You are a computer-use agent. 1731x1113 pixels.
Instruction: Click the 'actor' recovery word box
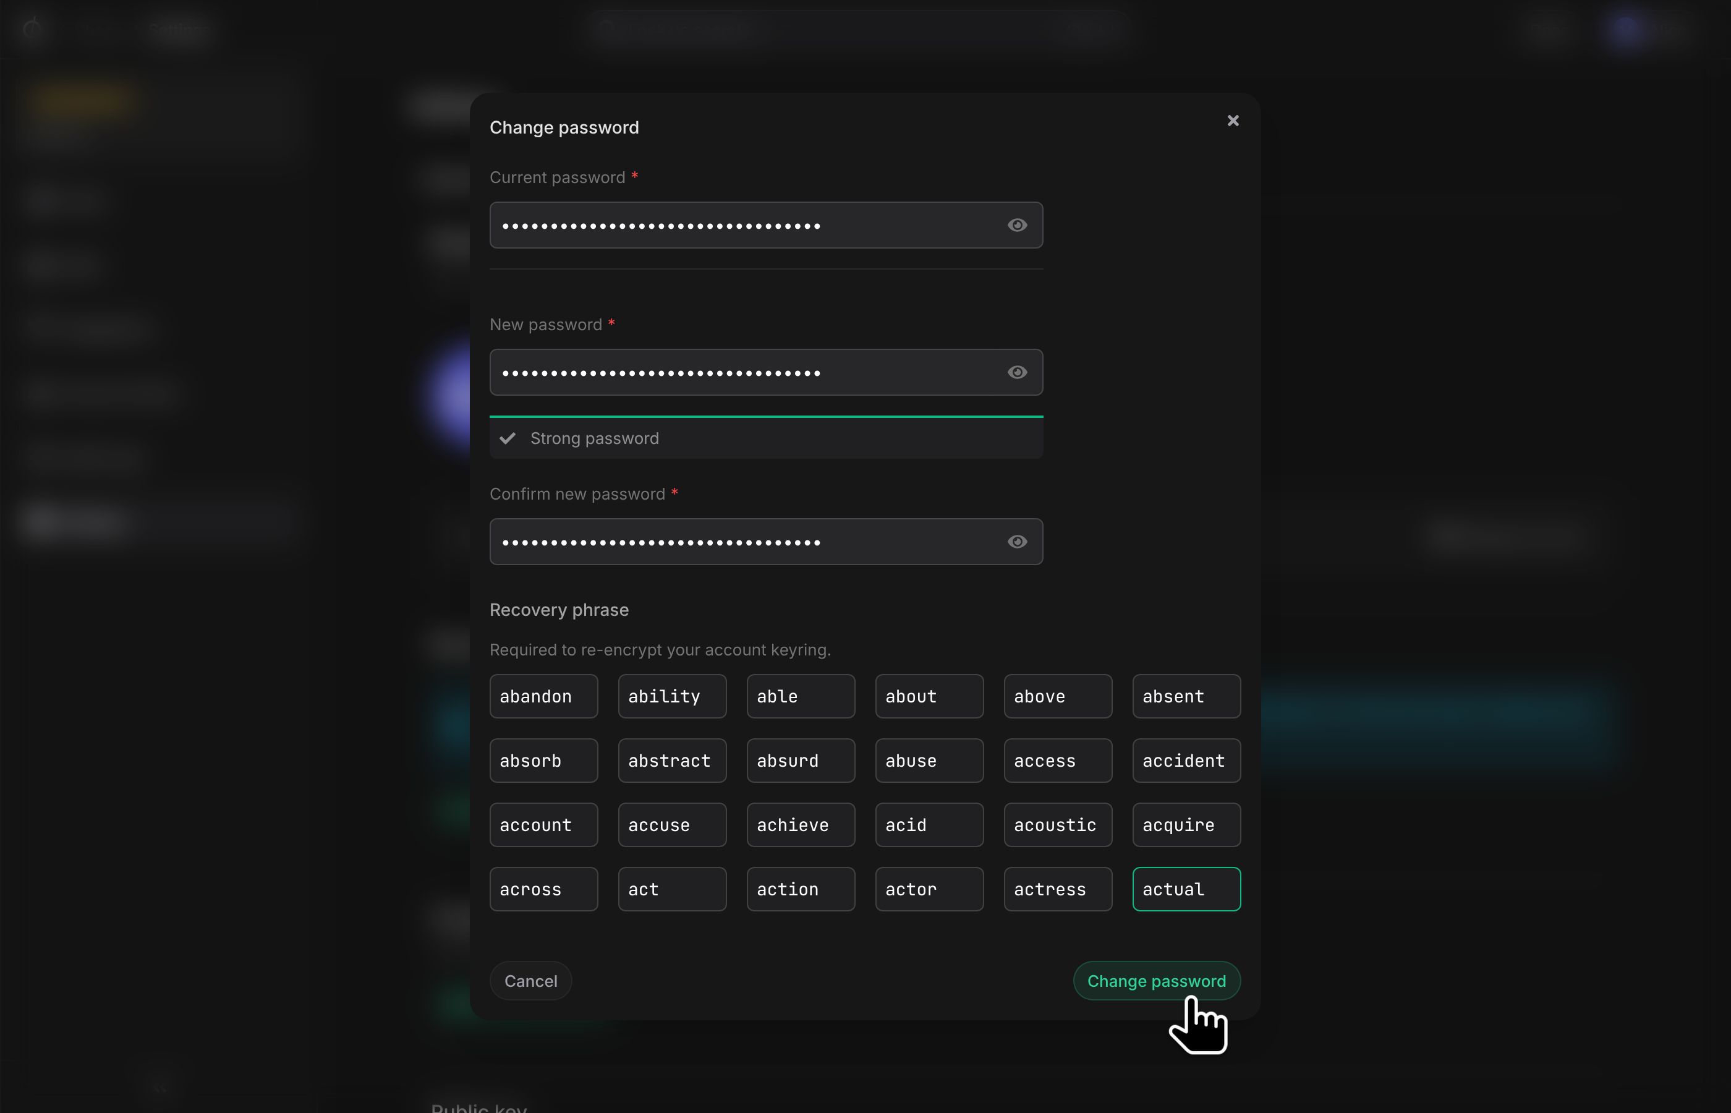[929, 889]
